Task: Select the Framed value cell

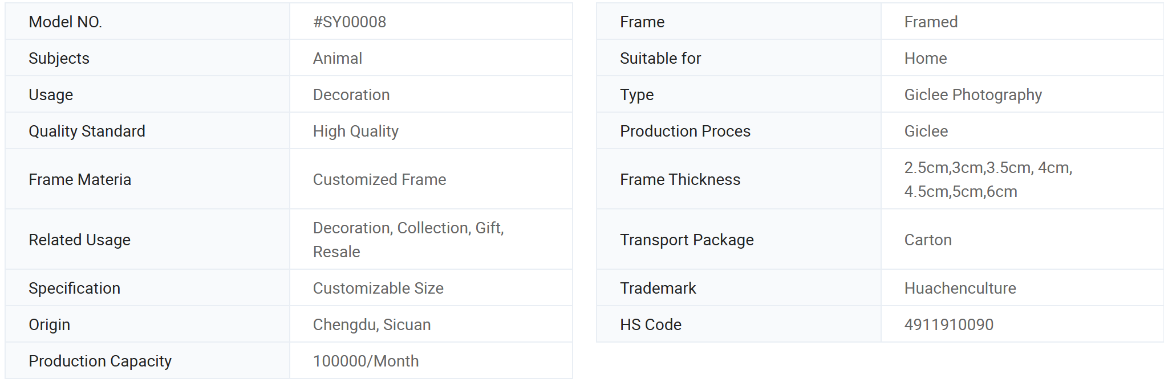Action: (1022, 22)
